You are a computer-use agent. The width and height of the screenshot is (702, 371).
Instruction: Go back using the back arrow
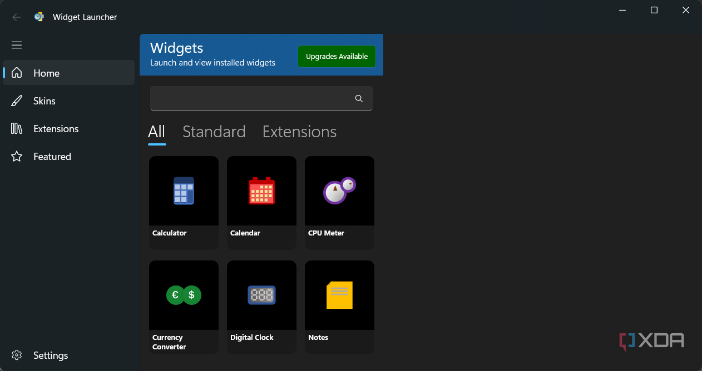click(x=17, y=17)
